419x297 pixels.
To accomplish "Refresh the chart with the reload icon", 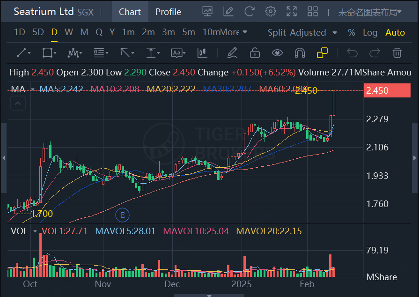I will (x=249, y=12).
